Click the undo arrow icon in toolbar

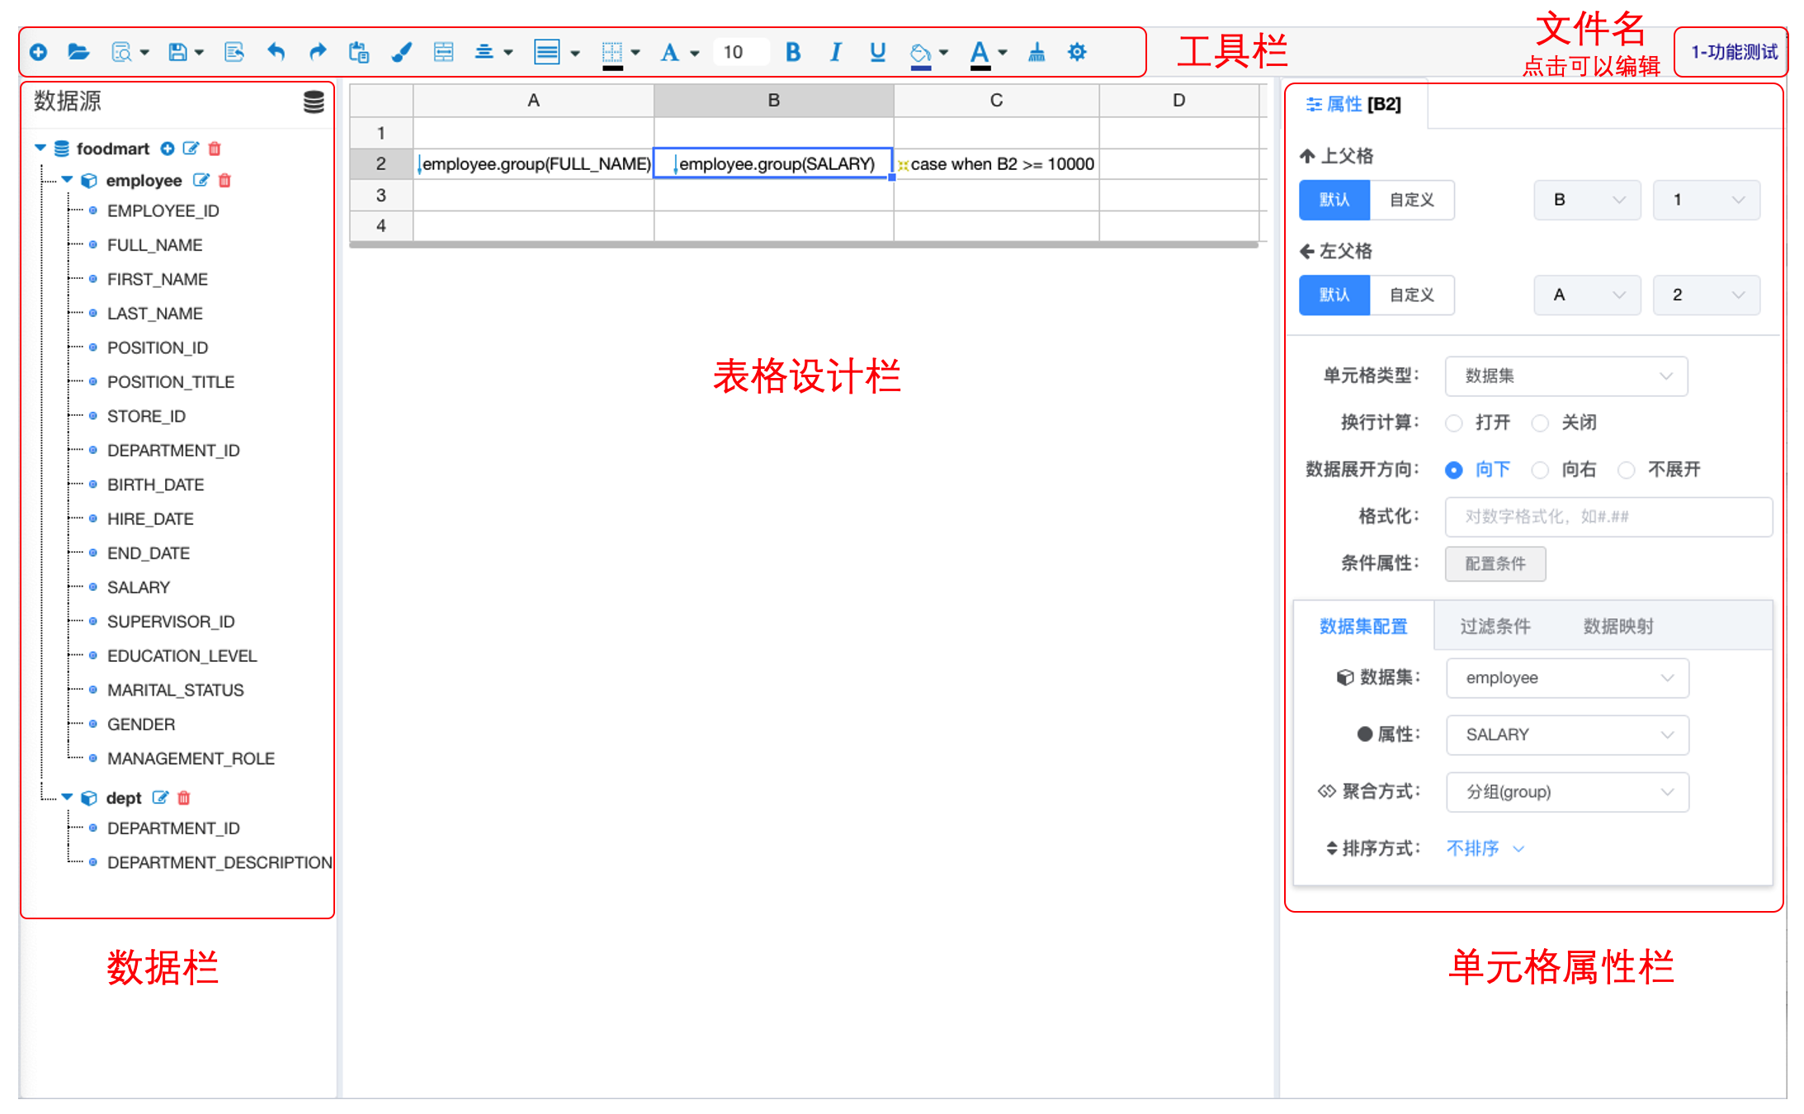pos(276,53)
